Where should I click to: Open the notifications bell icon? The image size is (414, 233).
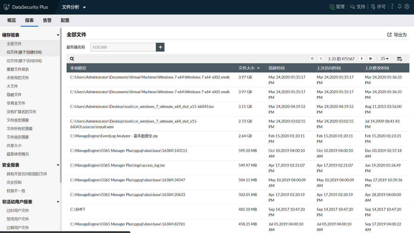click(399, 6)
